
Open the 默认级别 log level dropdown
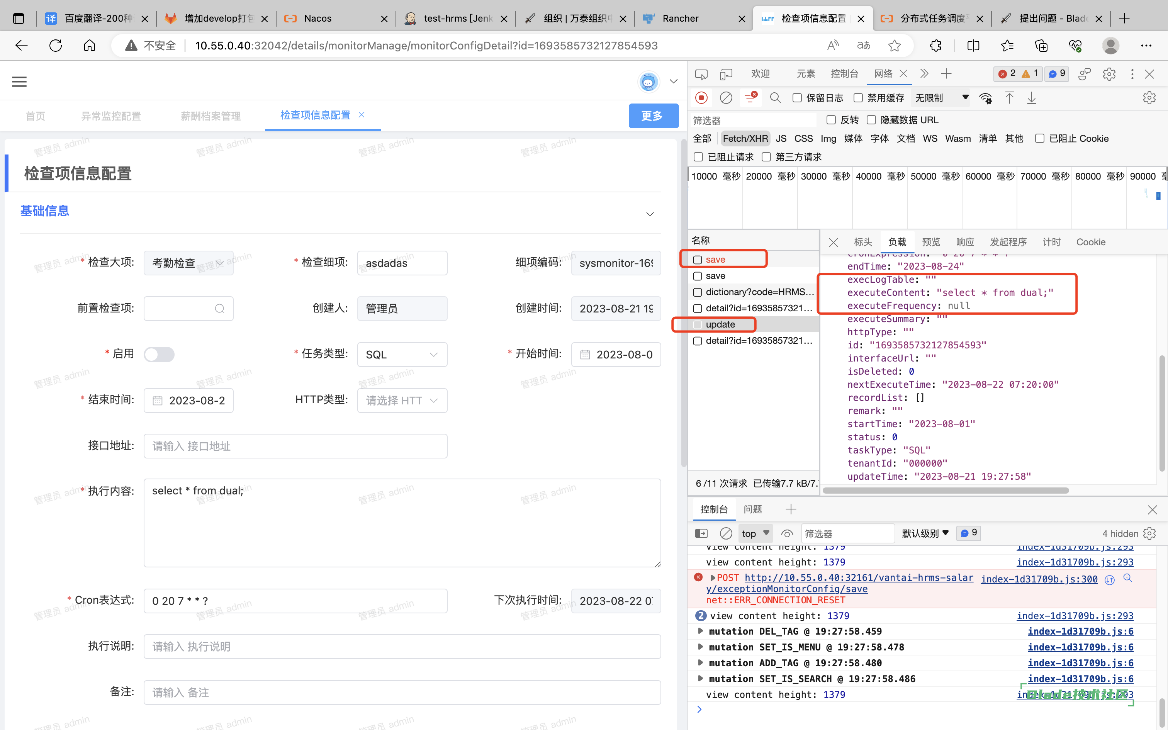[x=925, y=533]
